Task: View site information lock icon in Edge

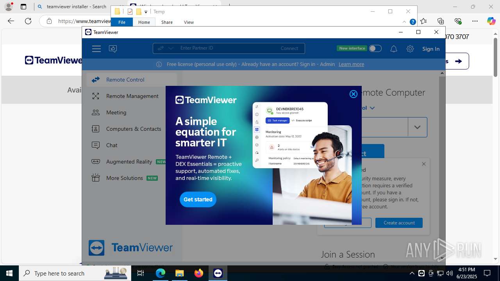Action: pyautogui.click(x=49, y=21)
